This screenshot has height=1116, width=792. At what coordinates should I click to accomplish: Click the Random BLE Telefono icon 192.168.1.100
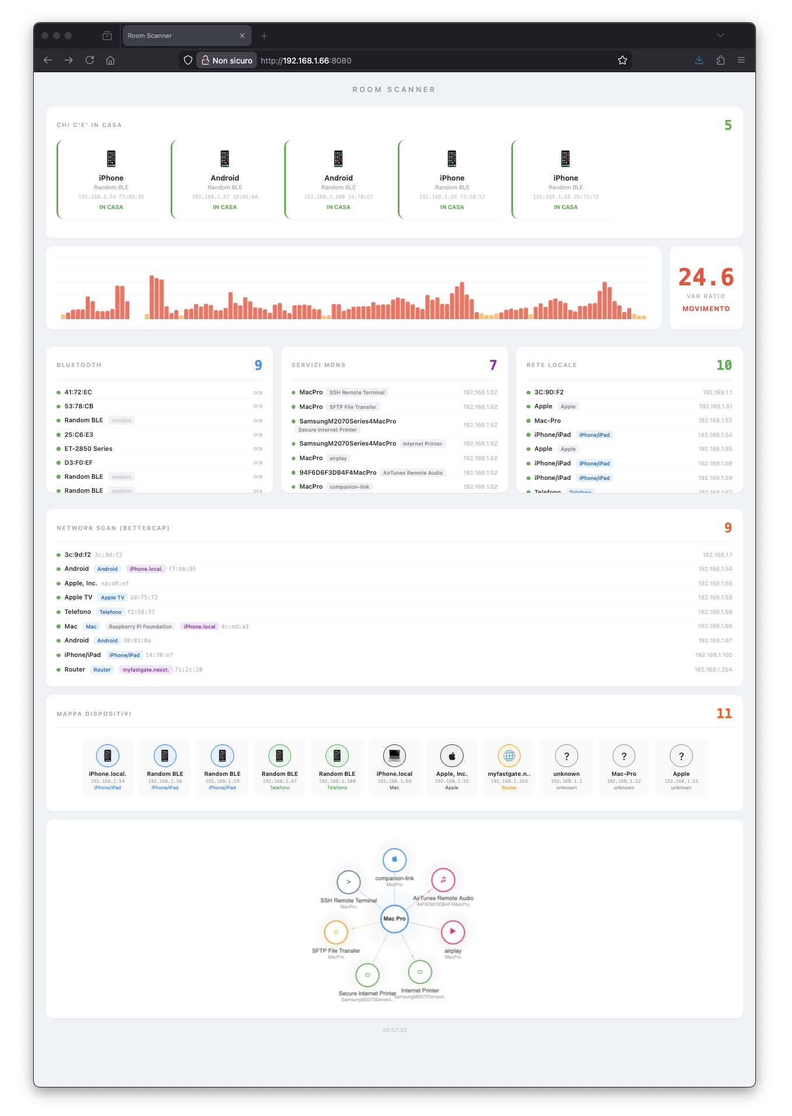click(x=337, y=756)
